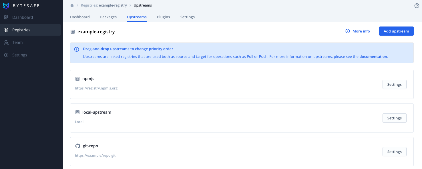The width and height of the screenshot is (422, 169).
Task: Select the local-upstream card title
Action: point(97,112)
